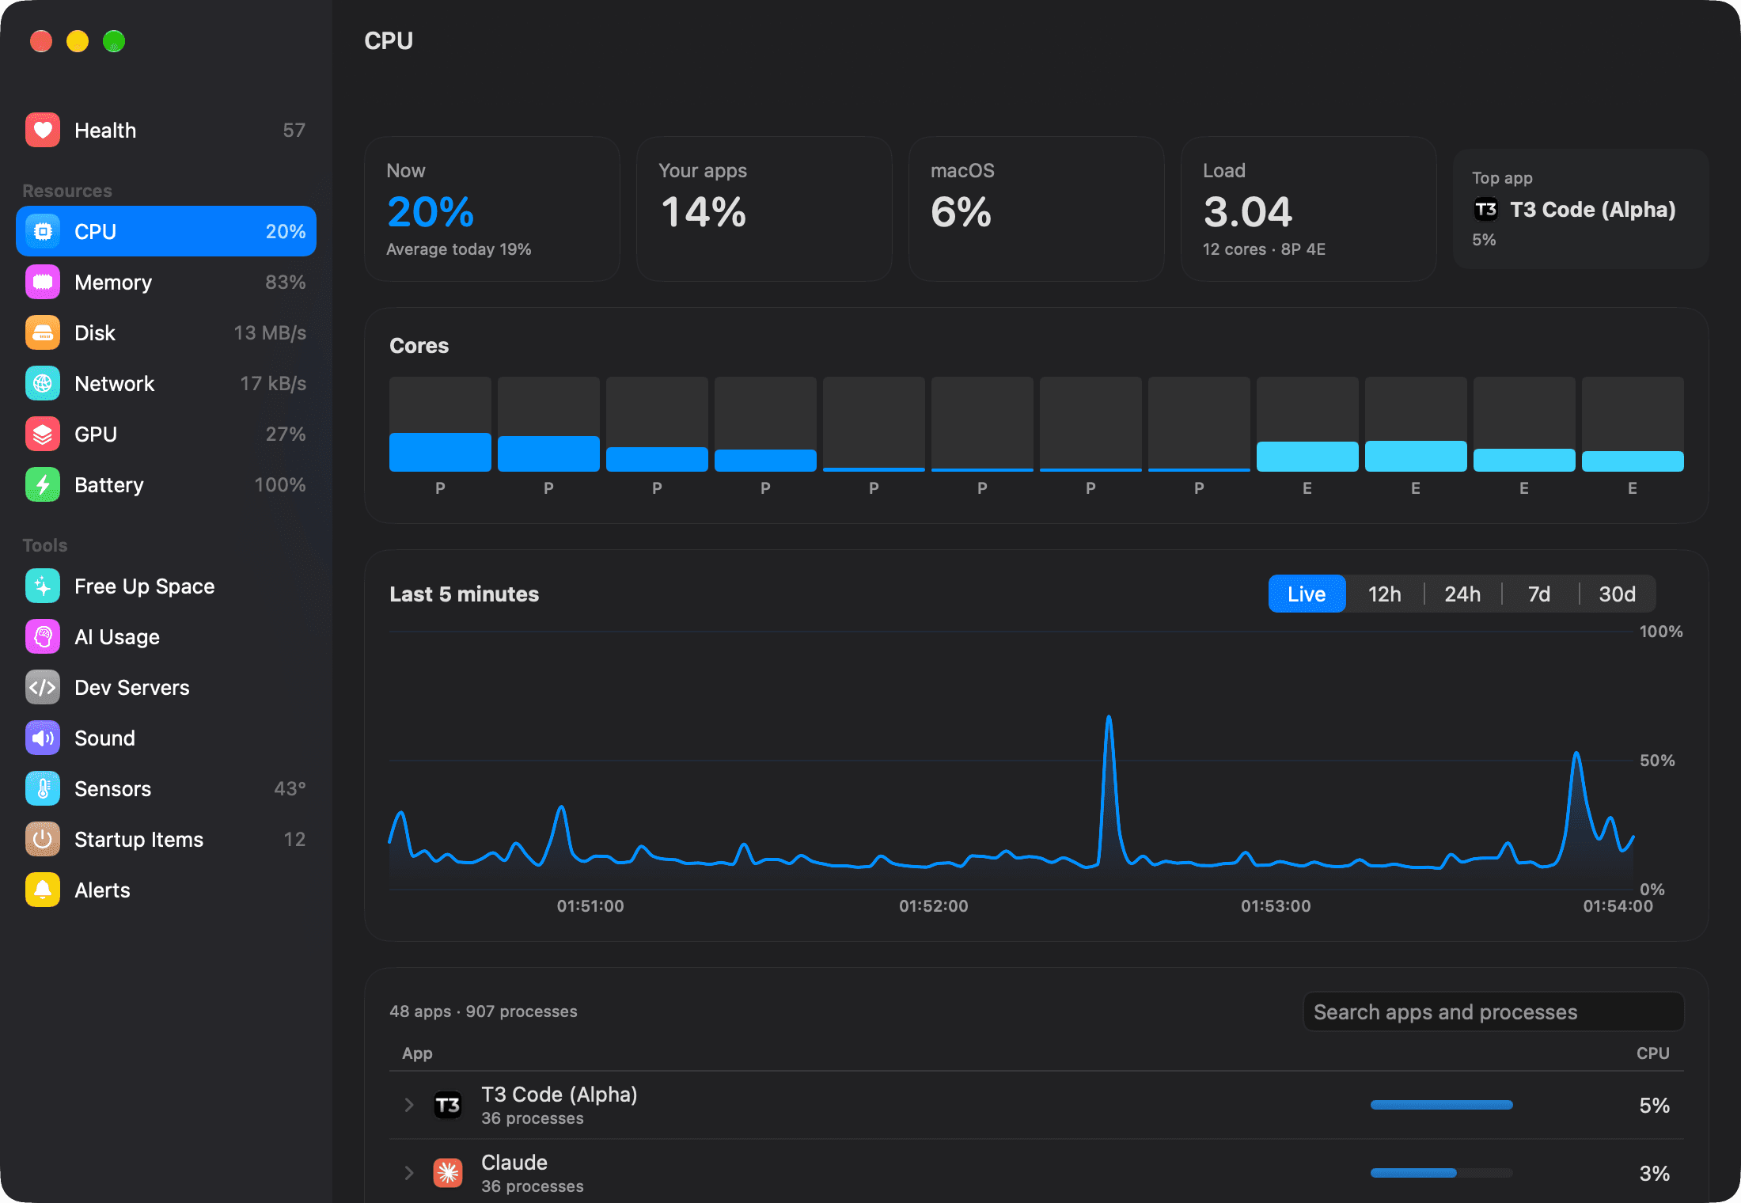1741x1203 pixels.
Task: Select the 24h time range
Action: point(1462,594)
